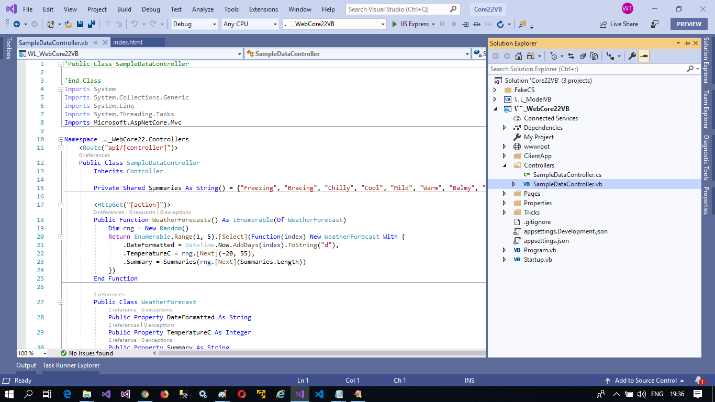Open the Build menu
The height and width of the screenshot is (402, 715).
[x=124, y=9]
